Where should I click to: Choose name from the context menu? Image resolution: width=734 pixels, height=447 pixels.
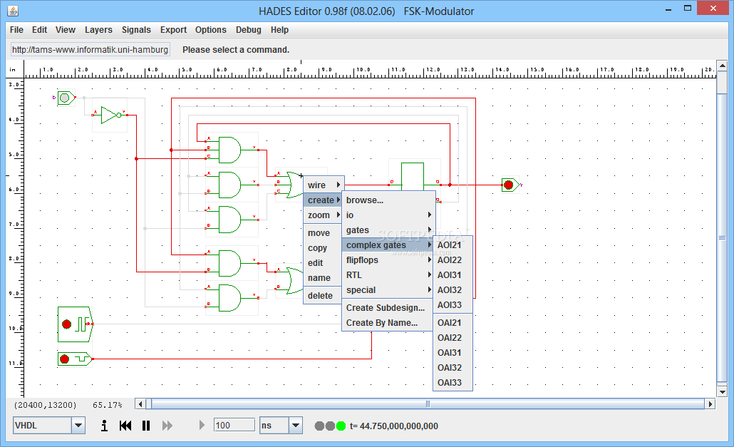coord(323,277)
